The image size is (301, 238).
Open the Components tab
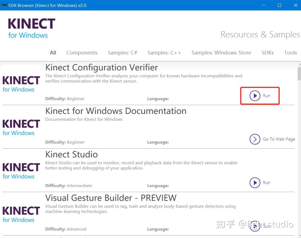pyautogui.click(x=82, y=53)
